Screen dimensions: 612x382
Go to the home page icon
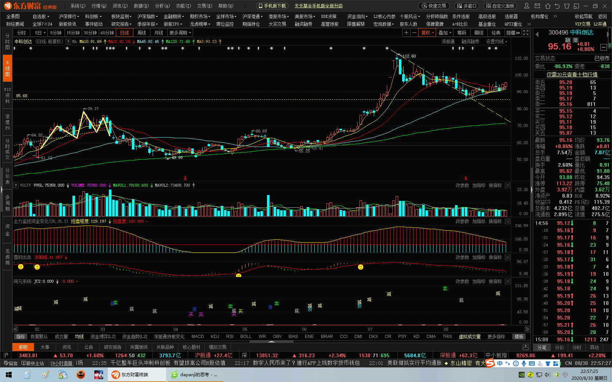point(548,6)
